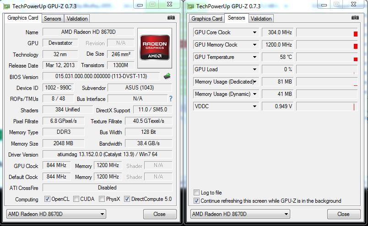Expand the VDDC sensor dropdown

pyautogui.click(x=254, y=106)
